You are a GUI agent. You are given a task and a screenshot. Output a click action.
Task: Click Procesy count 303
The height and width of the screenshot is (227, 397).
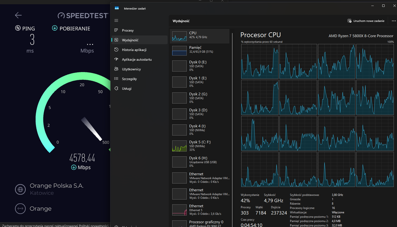coord(244,213)
